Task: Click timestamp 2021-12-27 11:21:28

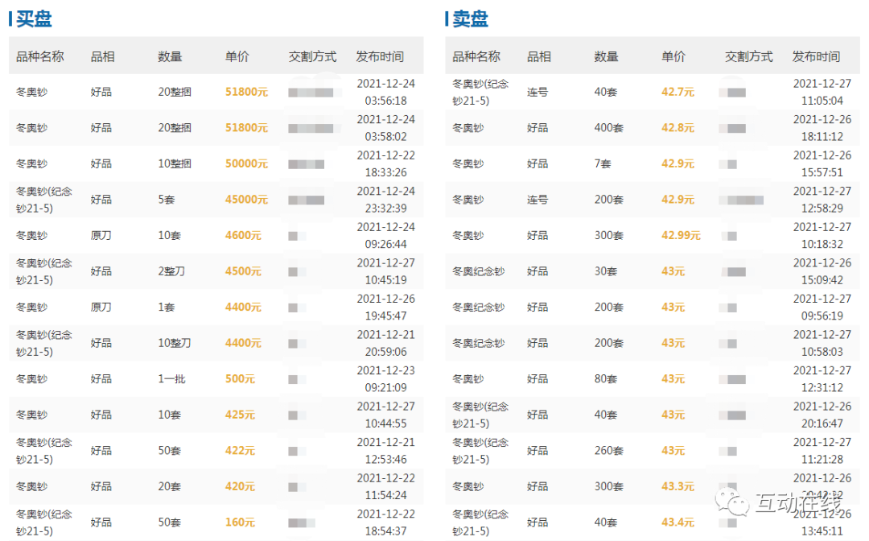Action: tap(822, 451)
